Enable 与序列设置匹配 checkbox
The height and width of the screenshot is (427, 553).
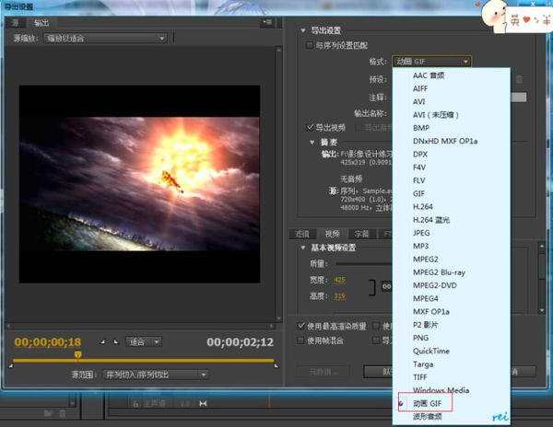coord(309,45)
